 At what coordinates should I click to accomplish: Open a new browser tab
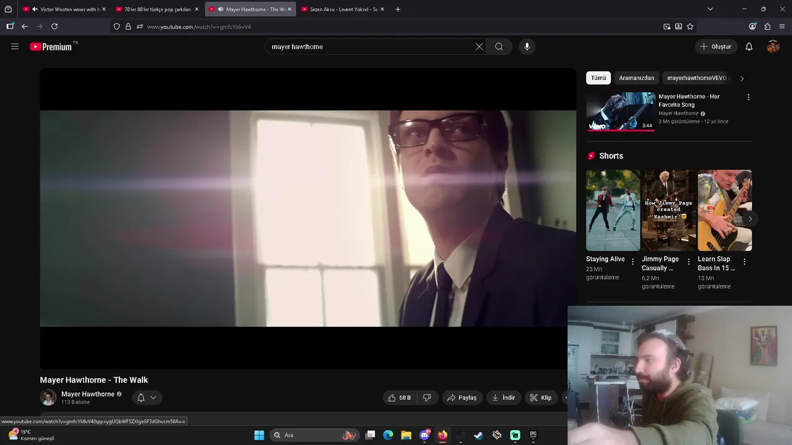coord(398,9)
